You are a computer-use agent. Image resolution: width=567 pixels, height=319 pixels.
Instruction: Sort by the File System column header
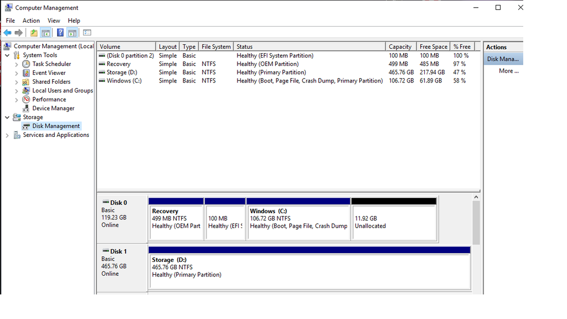216,47
